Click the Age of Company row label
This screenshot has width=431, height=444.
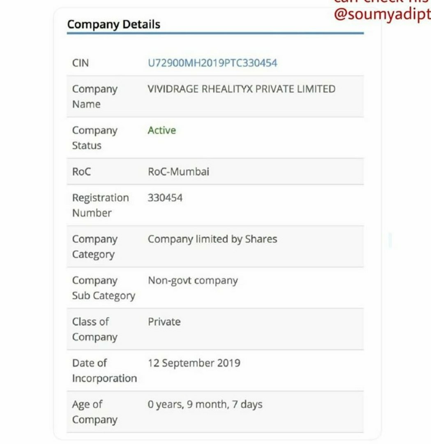click(x=95, y=412)
